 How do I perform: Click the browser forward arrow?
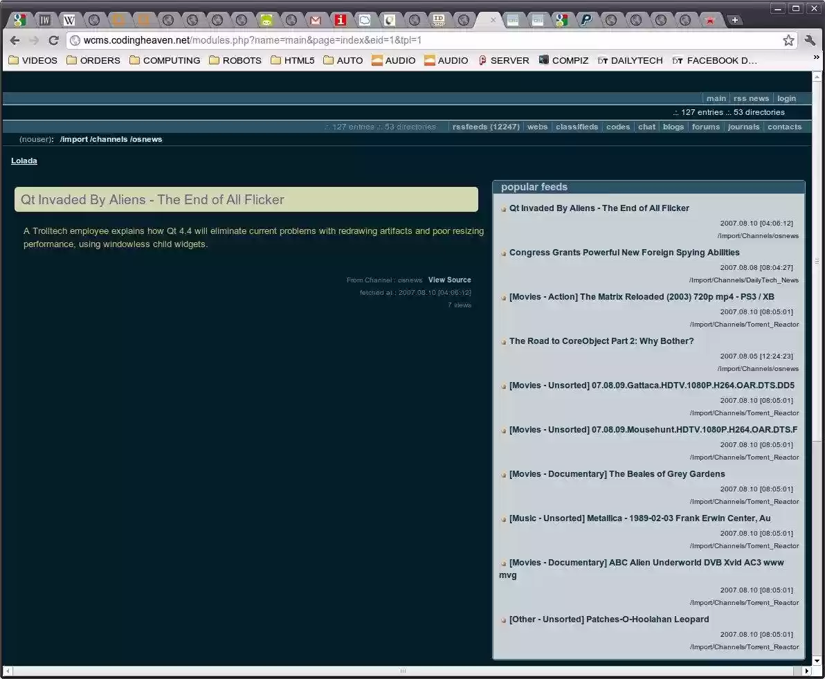[34, 40]
